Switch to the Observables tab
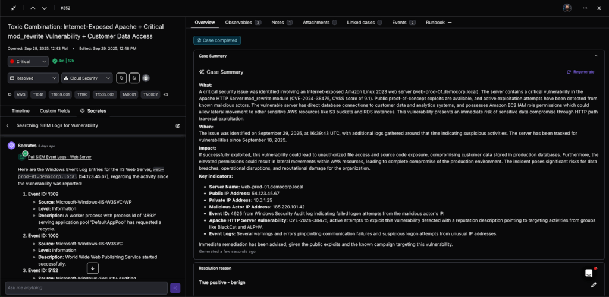This screenshot has width=609, height=297. pos(243,22)
